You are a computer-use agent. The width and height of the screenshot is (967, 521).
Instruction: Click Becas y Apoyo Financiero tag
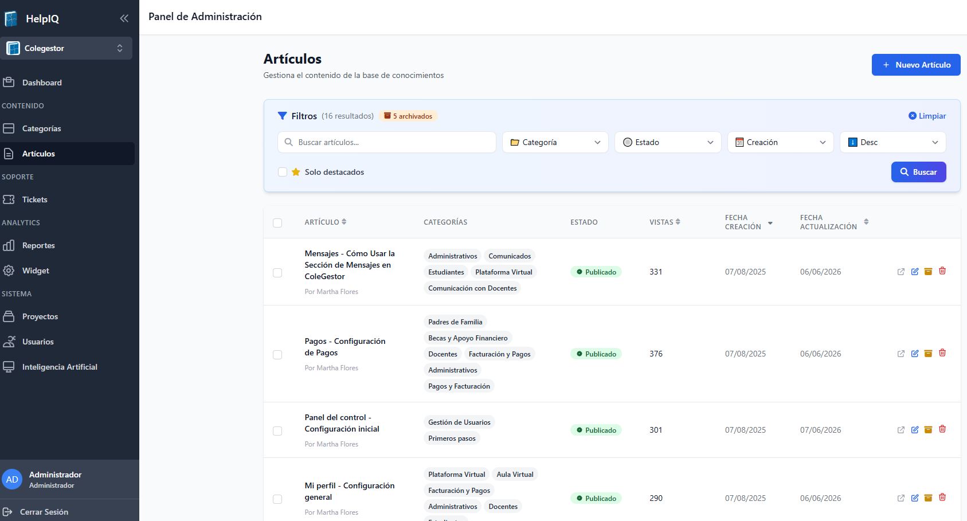468,338
